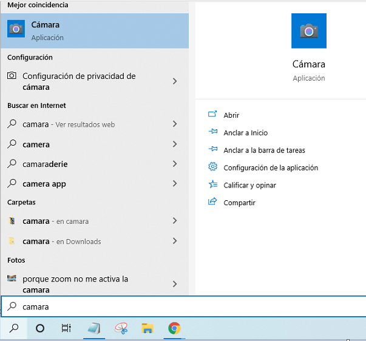Open the Cámara app best match result
Viewport: 366px width, 341px height.
pos(95,31)
